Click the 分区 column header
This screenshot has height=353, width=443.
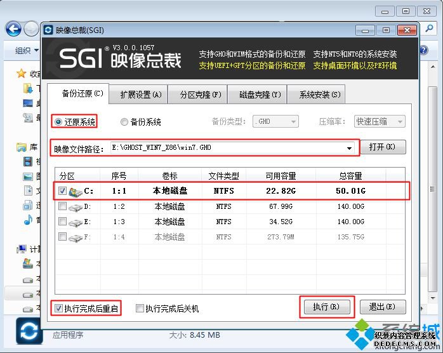tap(67, 176)
